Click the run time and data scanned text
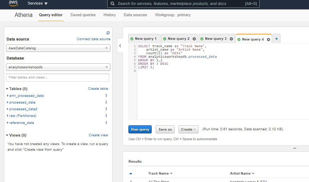309x182 pixels. point(243,129)
